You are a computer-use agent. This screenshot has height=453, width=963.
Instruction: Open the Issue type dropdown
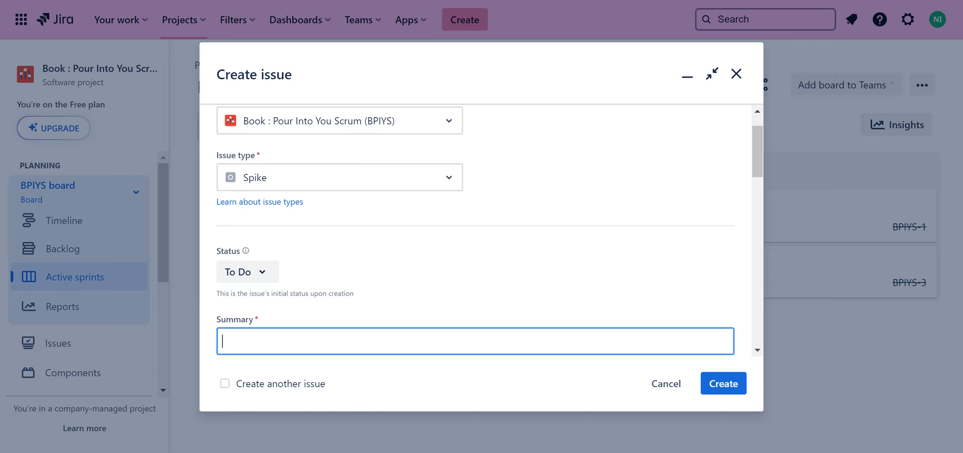[x=339, y=177]
